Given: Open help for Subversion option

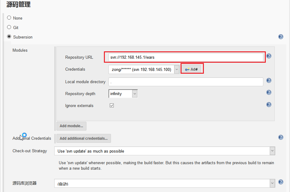Looking at the screenshot, I should point(280,37).
